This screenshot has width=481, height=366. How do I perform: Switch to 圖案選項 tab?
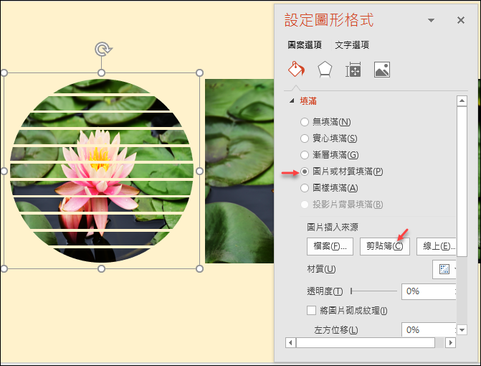[305, 44]
